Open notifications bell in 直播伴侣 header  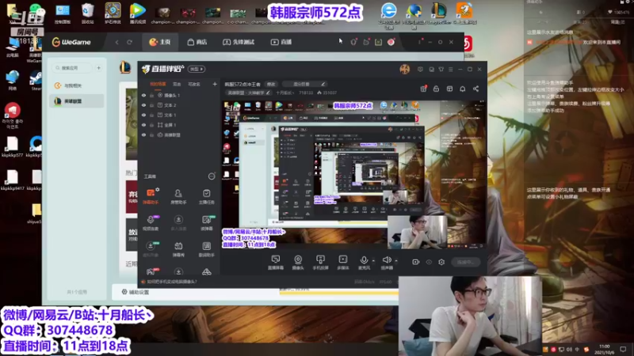pyautogui.click(x=463, y=89)
